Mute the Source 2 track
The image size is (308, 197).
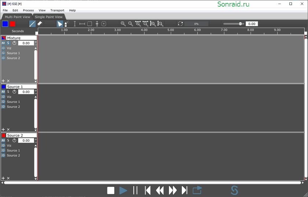tap(3, 140)
